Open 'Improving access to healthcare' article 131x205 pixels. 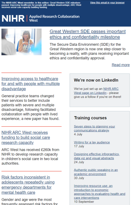click(x=30, y=84)
